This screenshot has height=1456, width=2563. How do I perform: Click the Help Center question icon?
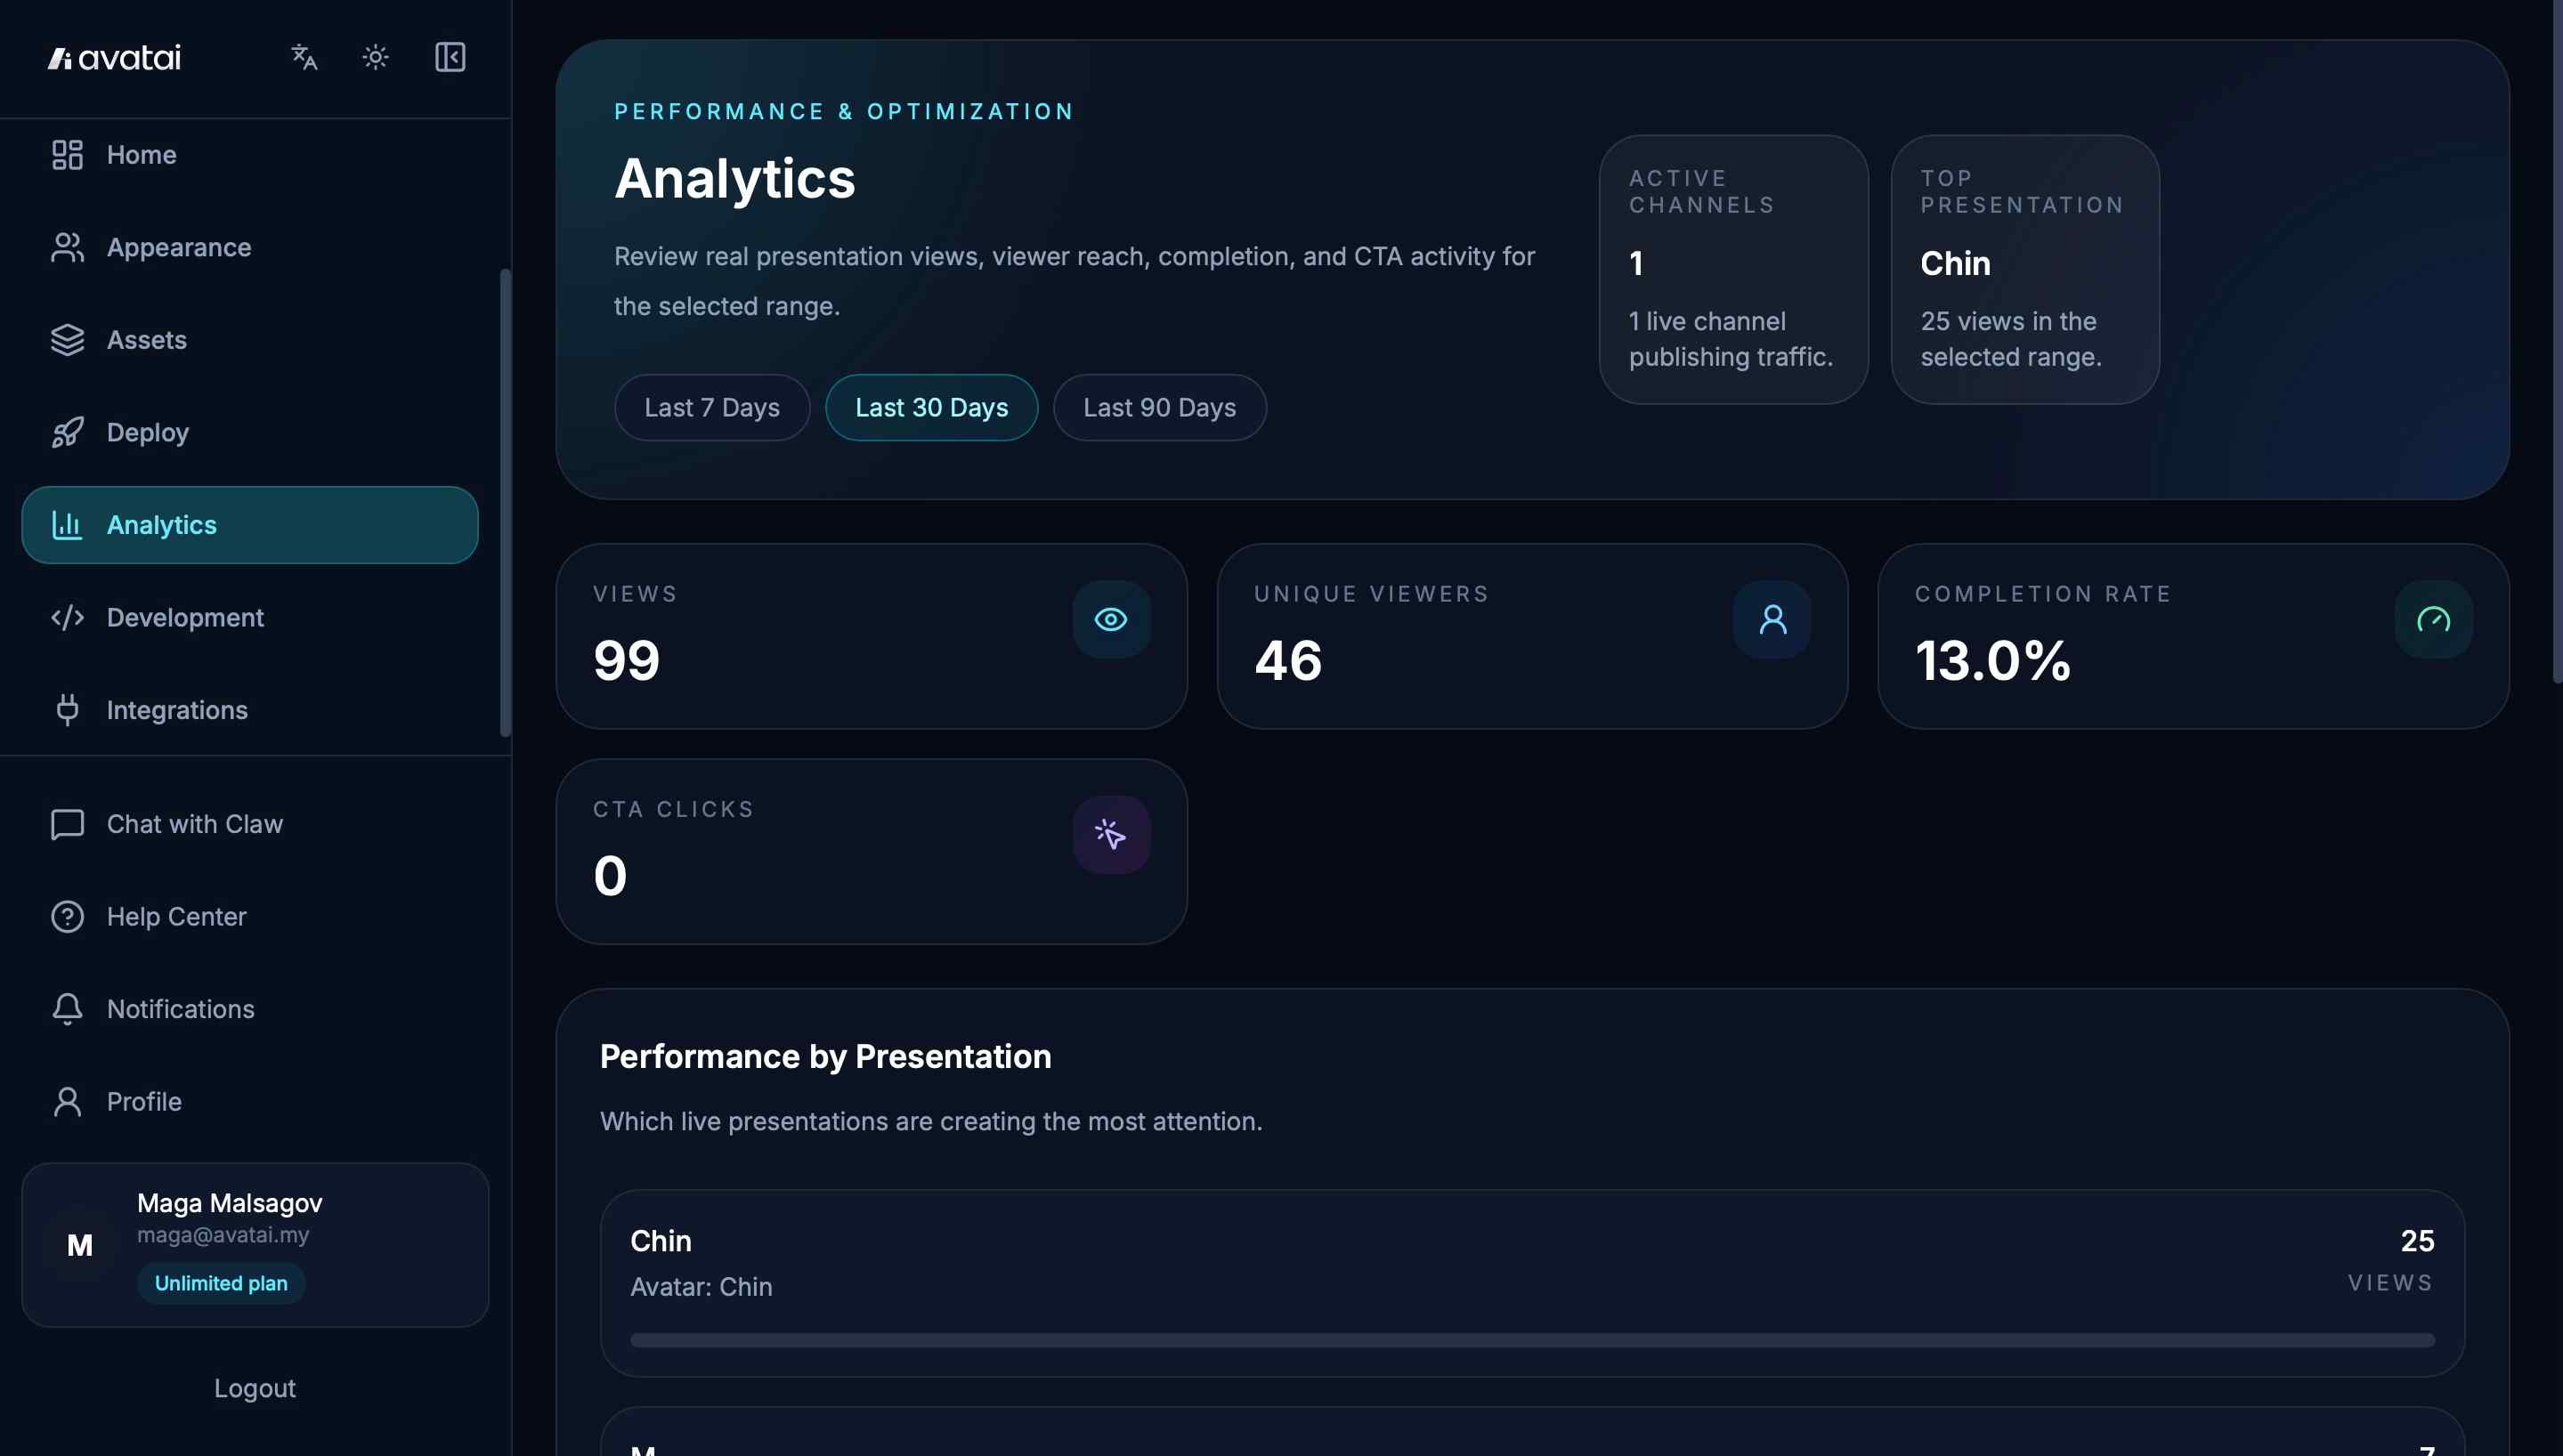point(67,916)
